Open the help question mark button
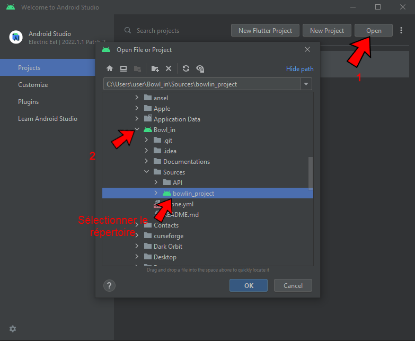Screen dimensions: 415x341 click(x=109, y=285)
